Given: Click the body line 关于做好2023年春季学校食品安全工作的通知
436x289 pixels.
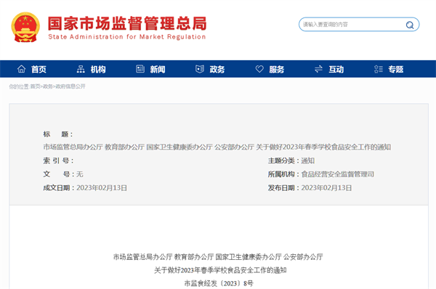Looking at the screenshot, I should [220, 270].
